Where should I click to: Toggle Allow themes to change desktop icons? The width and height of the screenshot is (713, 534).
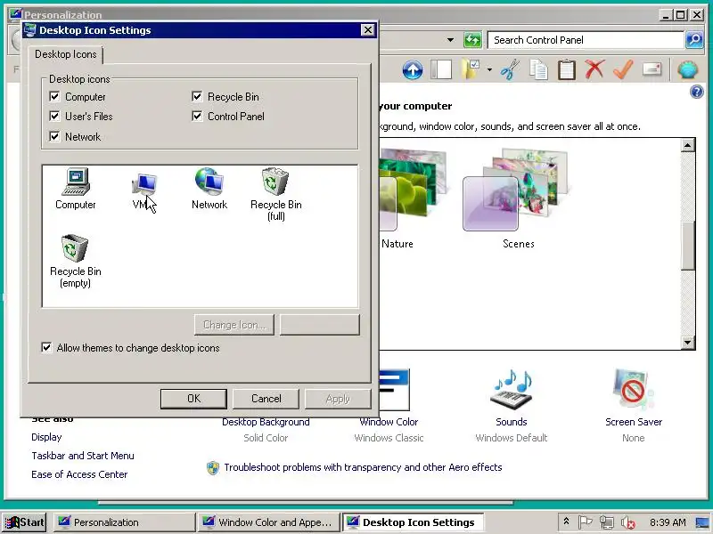click(46, 347)
